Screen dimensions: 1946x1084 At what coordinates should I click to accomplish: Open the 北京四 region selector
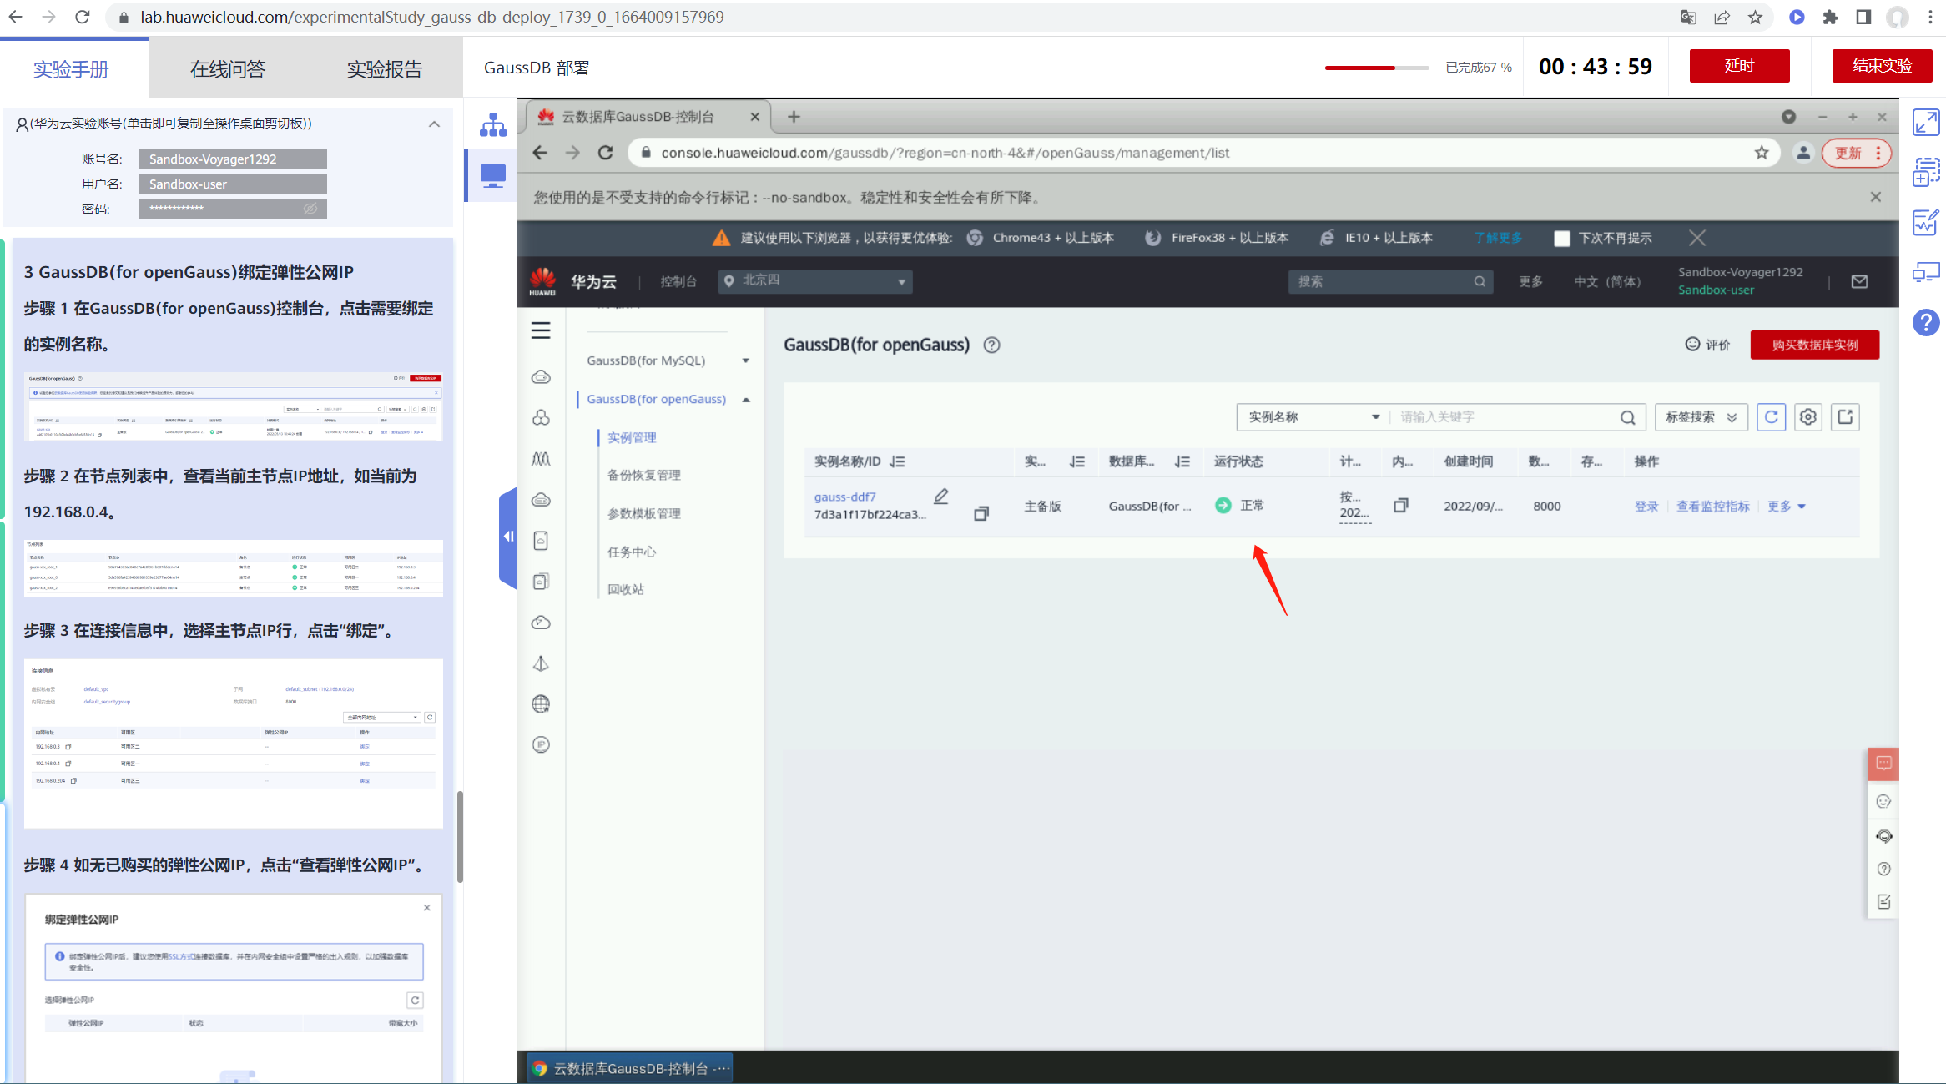coord(814,281)
